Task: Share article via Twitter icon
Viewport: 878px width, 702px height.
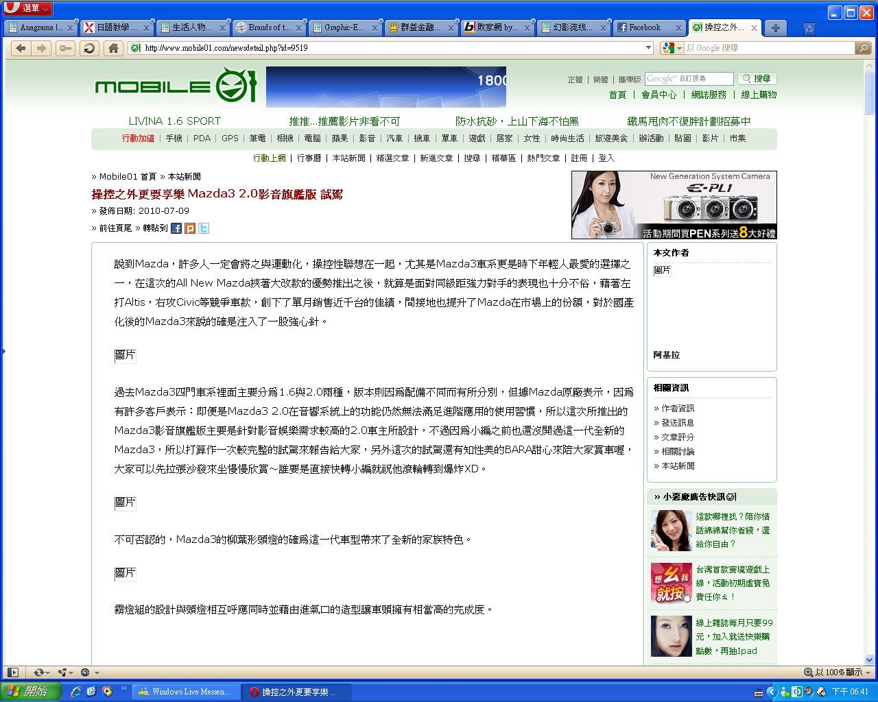Action: pyautogui.click(x=204, y=228)
